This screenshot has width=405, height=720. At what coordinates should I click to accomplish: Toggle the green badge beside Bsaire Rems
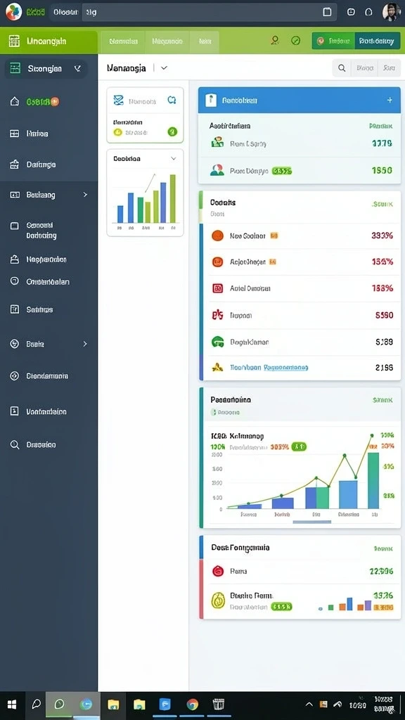click(281, 607)
